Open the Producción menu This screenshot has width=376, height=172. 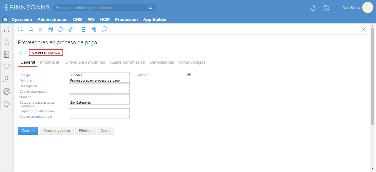pyautogui.click(x=126, y=20)
